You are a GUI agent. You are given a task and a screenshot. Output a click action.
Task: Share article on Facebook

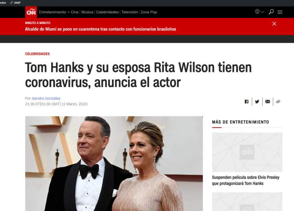point(246,102)
